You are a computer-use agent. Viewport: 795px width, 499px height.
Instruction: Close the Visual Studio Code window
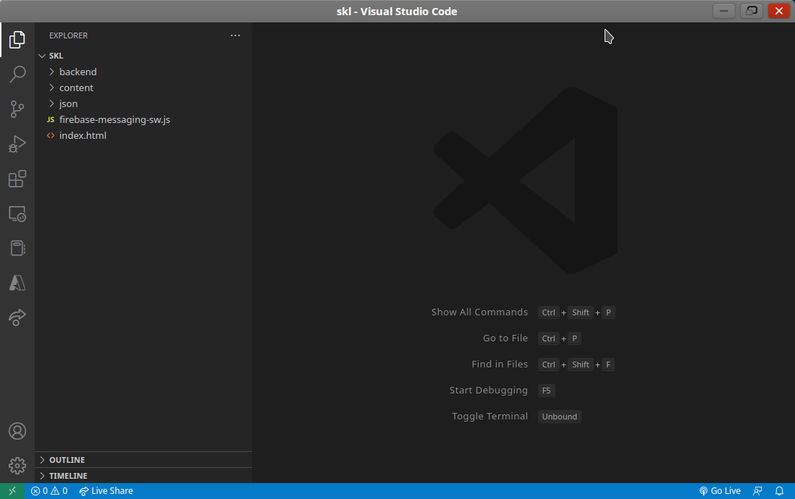pyautogui.click(x=779, y=11)
